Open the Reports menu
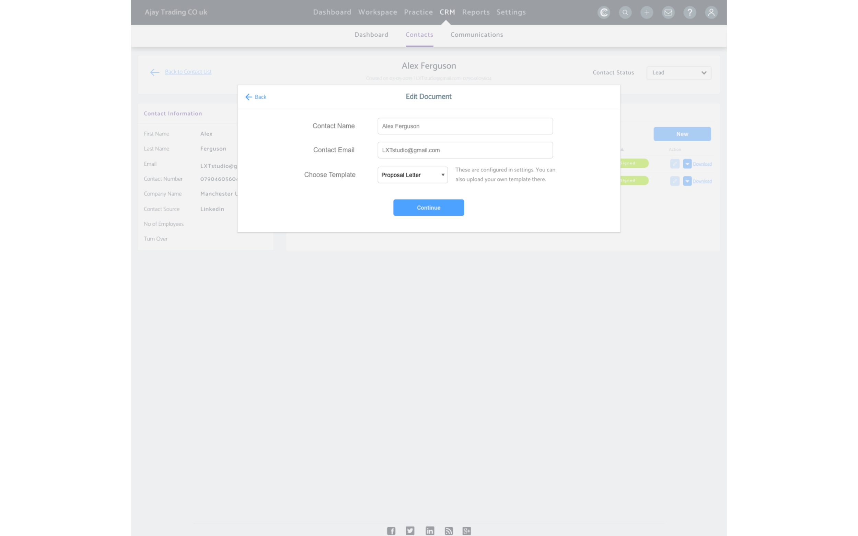Screen dimensions: 858x536 [476, 12]
